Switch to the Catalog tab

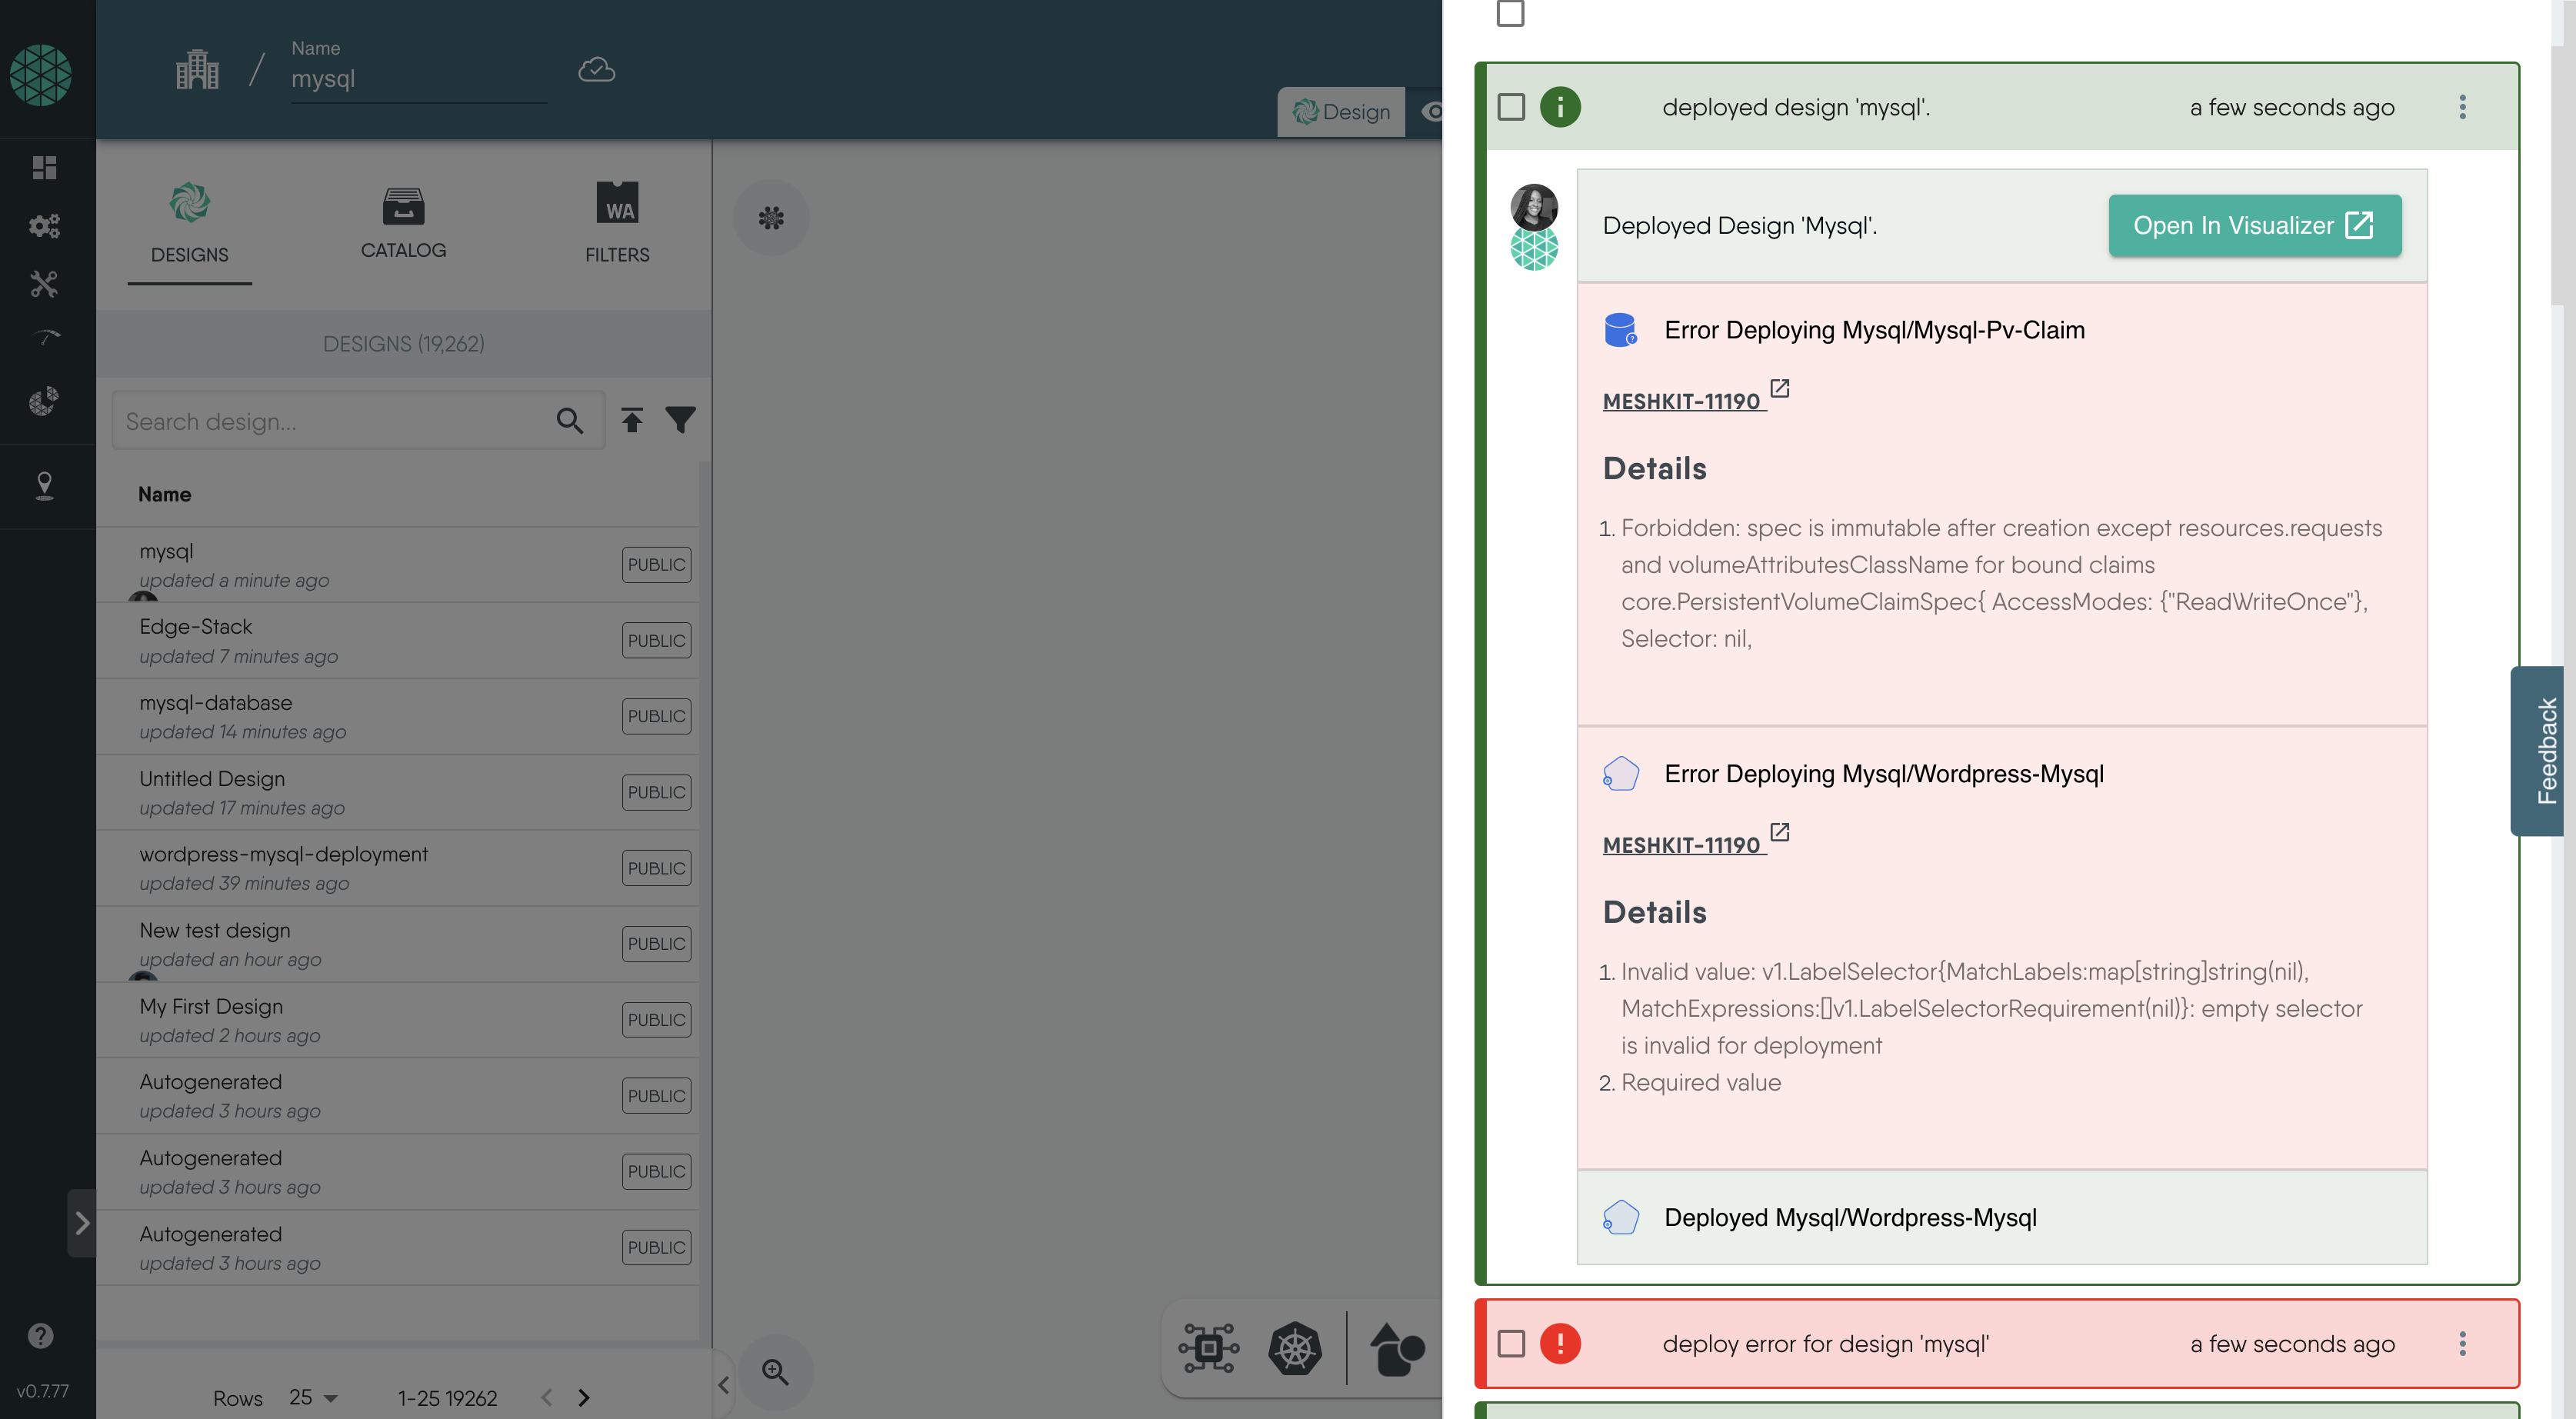click(x=404, y=223)
